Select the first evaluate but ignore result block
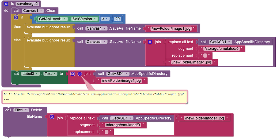The image size is (277, 139). (48, 27)
